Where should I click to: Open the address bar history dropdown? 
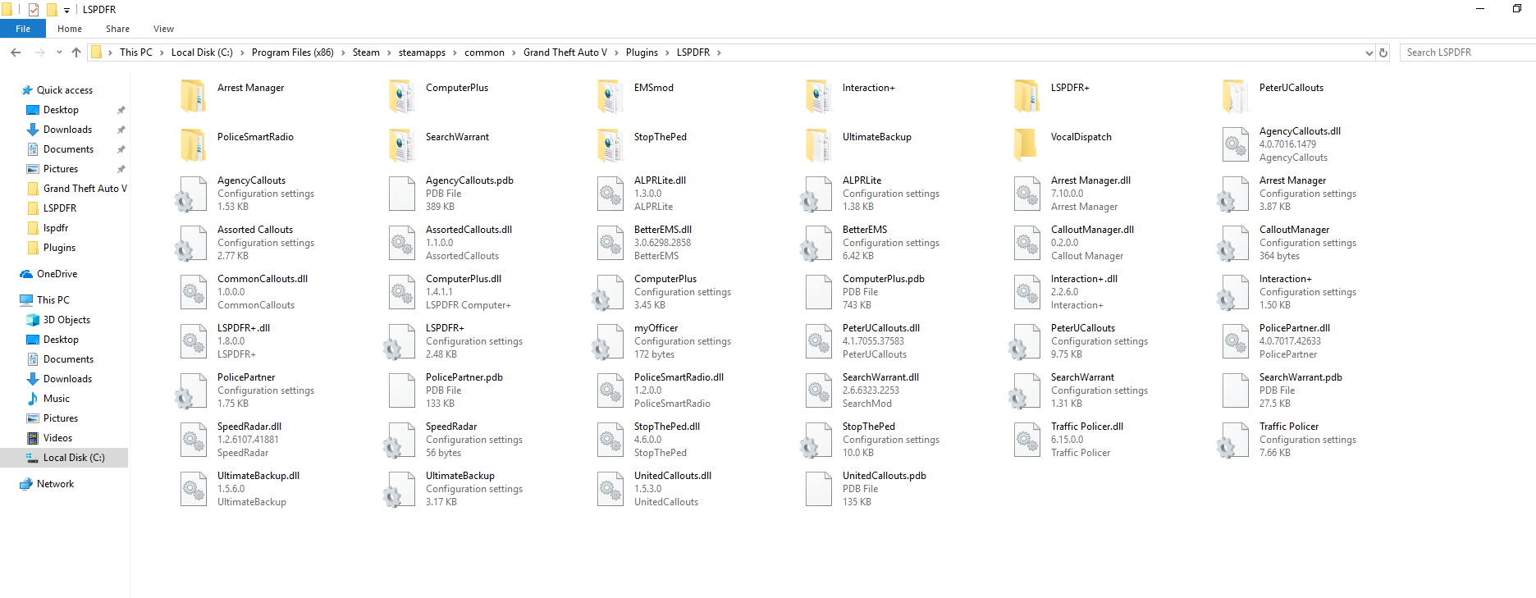(x=1369, y=52)
